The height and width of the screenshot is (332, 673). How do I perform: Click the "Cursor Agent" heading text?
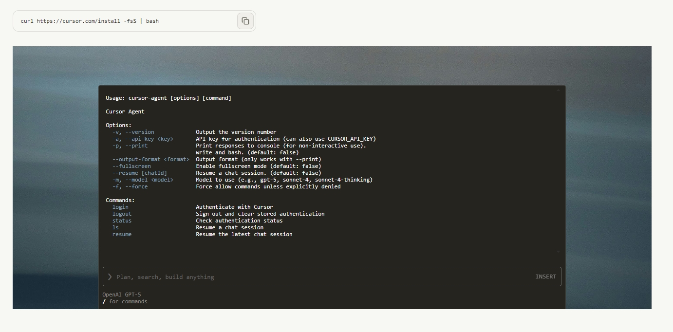pyautogui.click(x=125, y=111)
